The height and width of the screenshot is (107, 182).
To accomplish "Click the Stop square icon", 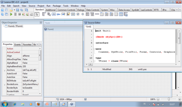I will tap(20, 14).
